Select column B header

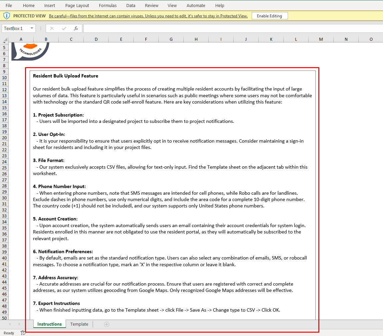pyautogui.click(x=46, y=39)
